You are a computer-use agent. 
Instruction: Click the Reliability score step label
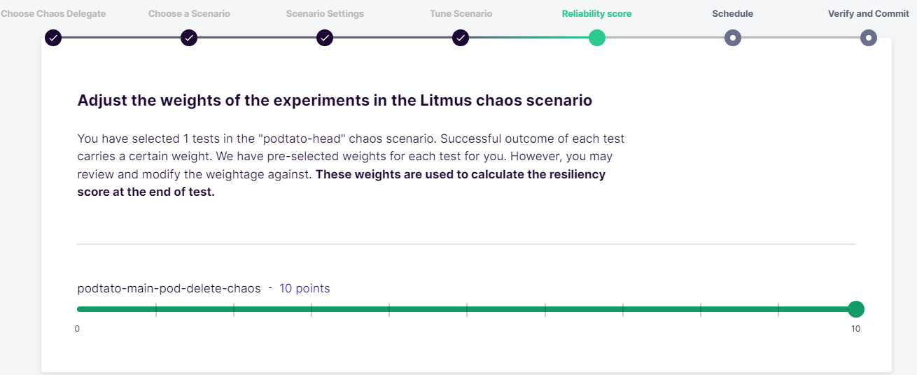pyautogui.click(x=596, y=14)
